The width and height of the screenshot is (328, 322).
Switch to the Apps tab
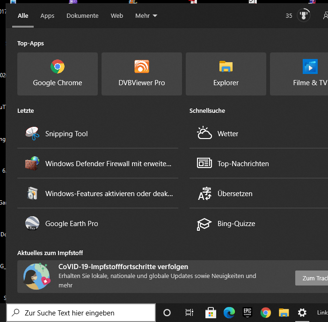point(47,16)
